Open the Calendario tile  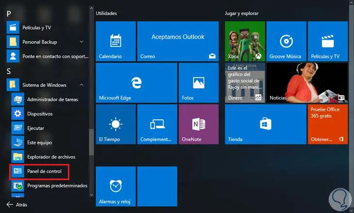[x=116, y=41]
